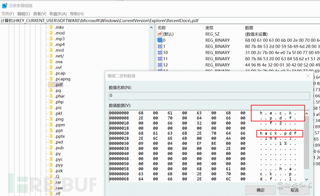Screen dimensions: 320x196
Task: Click the 类型 column header
Action: coord(210,28)
